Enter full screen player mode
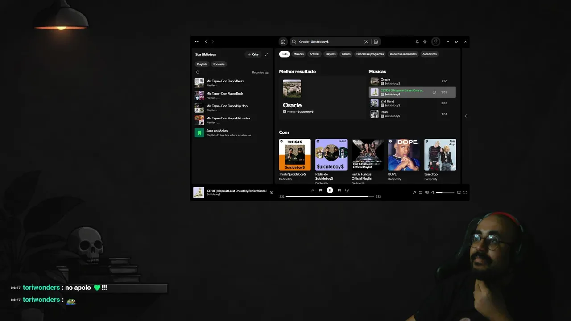571x321 pixels. click(465, 193)
